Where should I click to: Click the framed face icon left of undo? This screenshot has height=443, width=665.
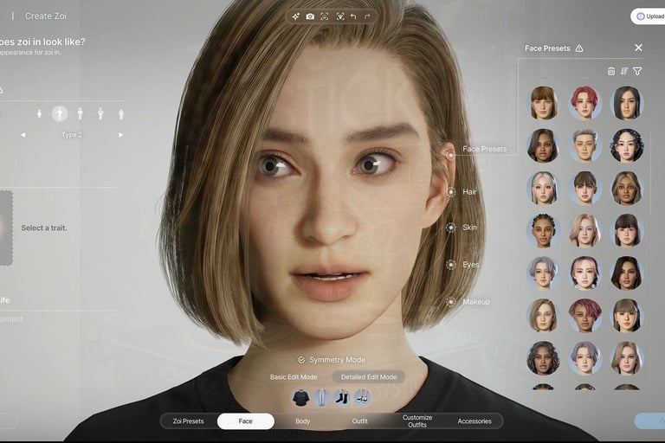pyautogui.click(x=340, y=16)
